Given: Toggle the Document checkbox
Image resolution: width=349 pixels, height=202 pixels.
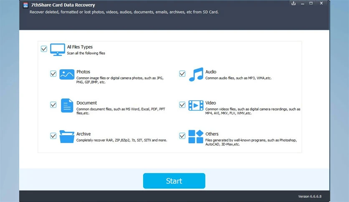Looking at the screenshot, I should coord(53,105).
